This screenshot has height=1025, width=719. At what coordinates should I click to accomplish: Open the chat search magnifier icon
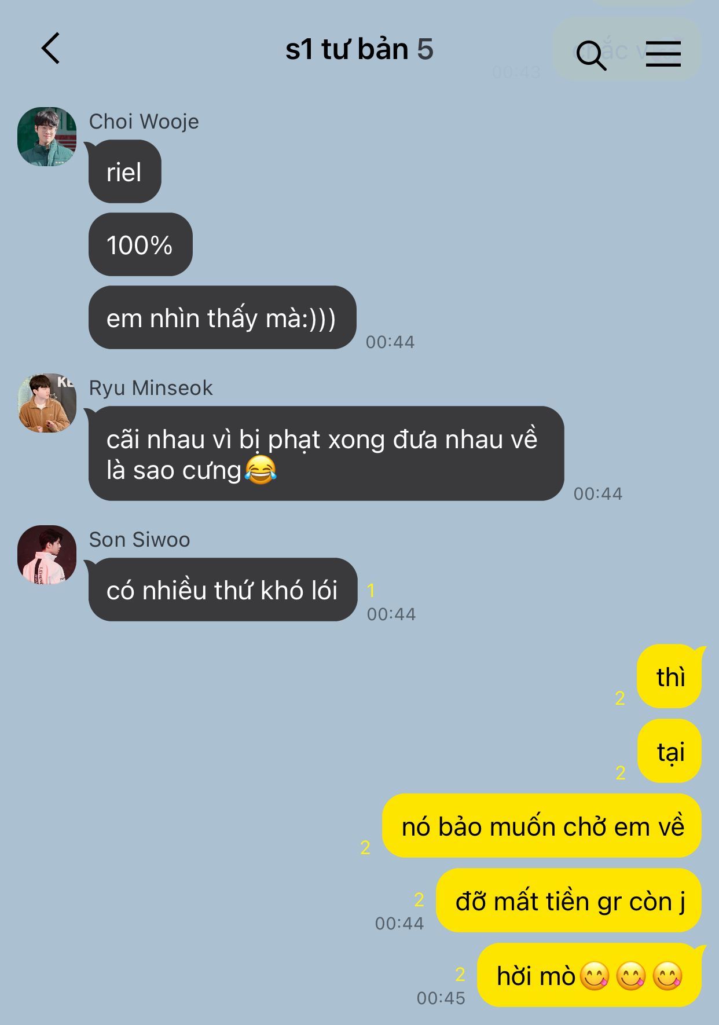click(591, 55)
